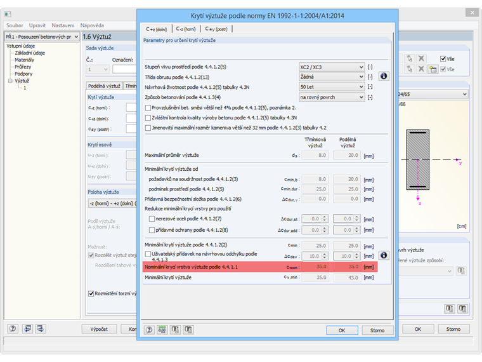Image resolution: width=482 pixels, height=362 pixels.
Task: Click the first of two matching icons in the pair under the cross-section preview
Action: pos(450,309)
